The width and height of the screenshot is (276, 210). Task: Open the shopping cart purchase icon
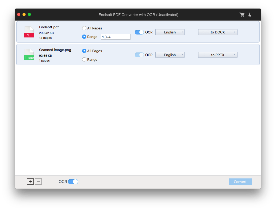[x=242, y=15]
